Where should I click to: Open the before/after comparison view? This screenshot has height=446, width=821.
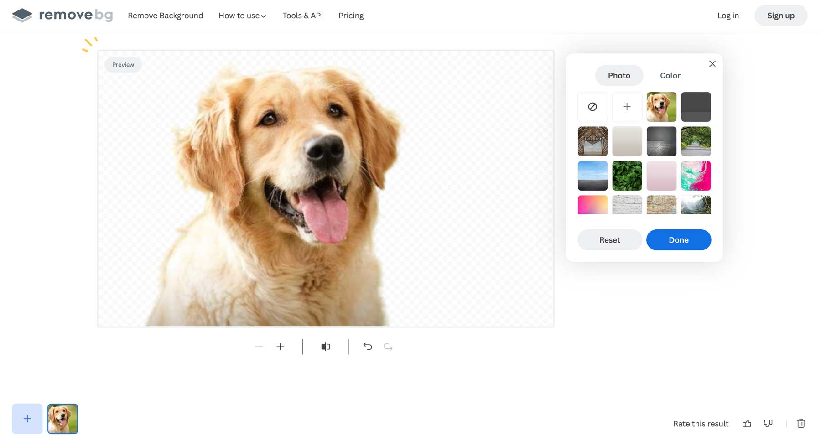325,347
